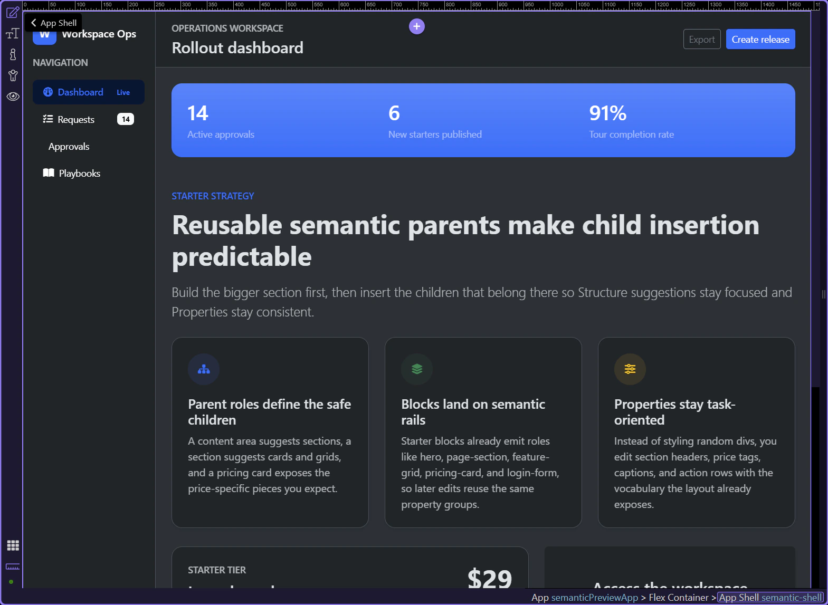Open the grid view icon at bottom left
The width and height of the screenshot is (828, 605).
coord(13,545)
